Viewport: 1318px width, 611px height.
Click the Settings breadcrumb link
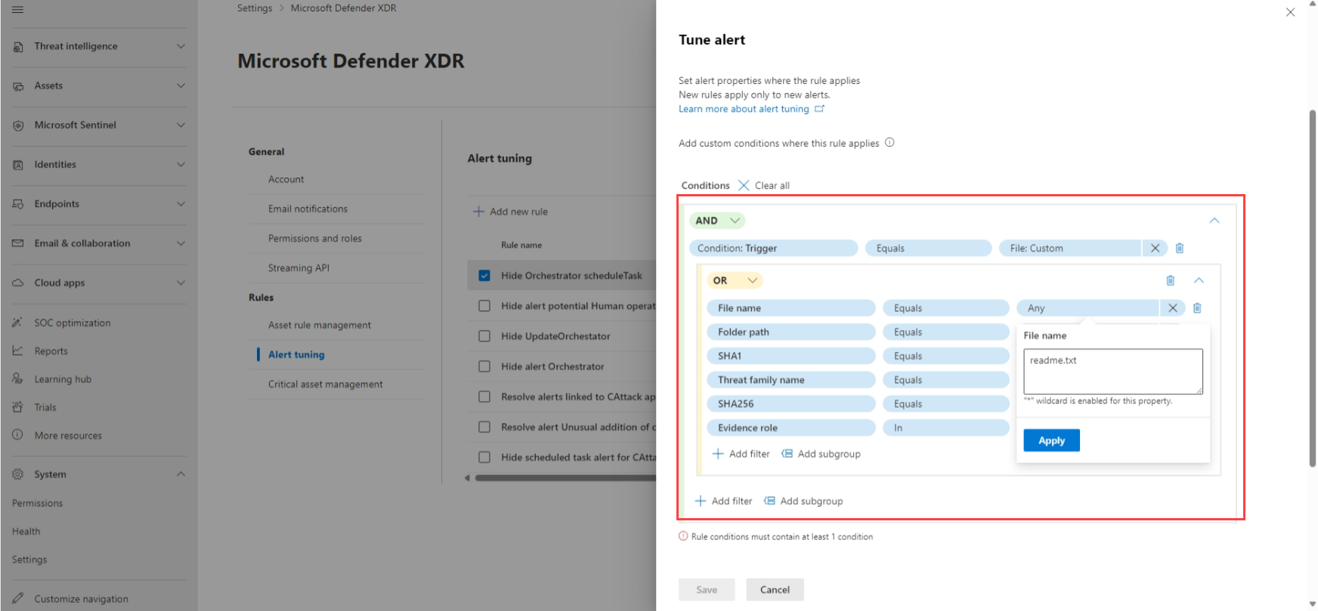tap(255, 8)
